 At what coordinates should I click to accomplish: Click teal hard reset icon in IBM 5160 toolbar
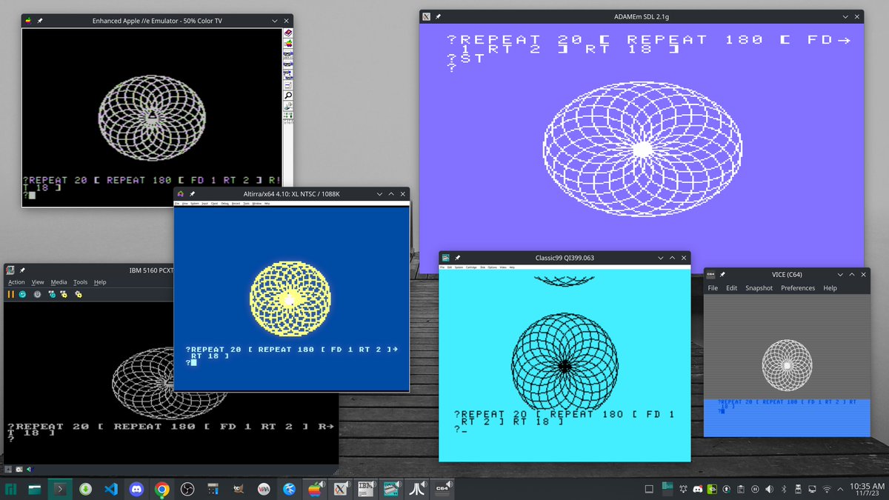[24, 294]
